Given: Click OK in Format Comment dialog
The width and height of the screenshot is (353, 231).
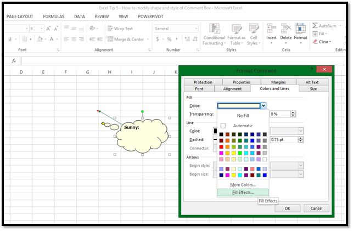Looking at the screenshot, I should tap(287, 209).
